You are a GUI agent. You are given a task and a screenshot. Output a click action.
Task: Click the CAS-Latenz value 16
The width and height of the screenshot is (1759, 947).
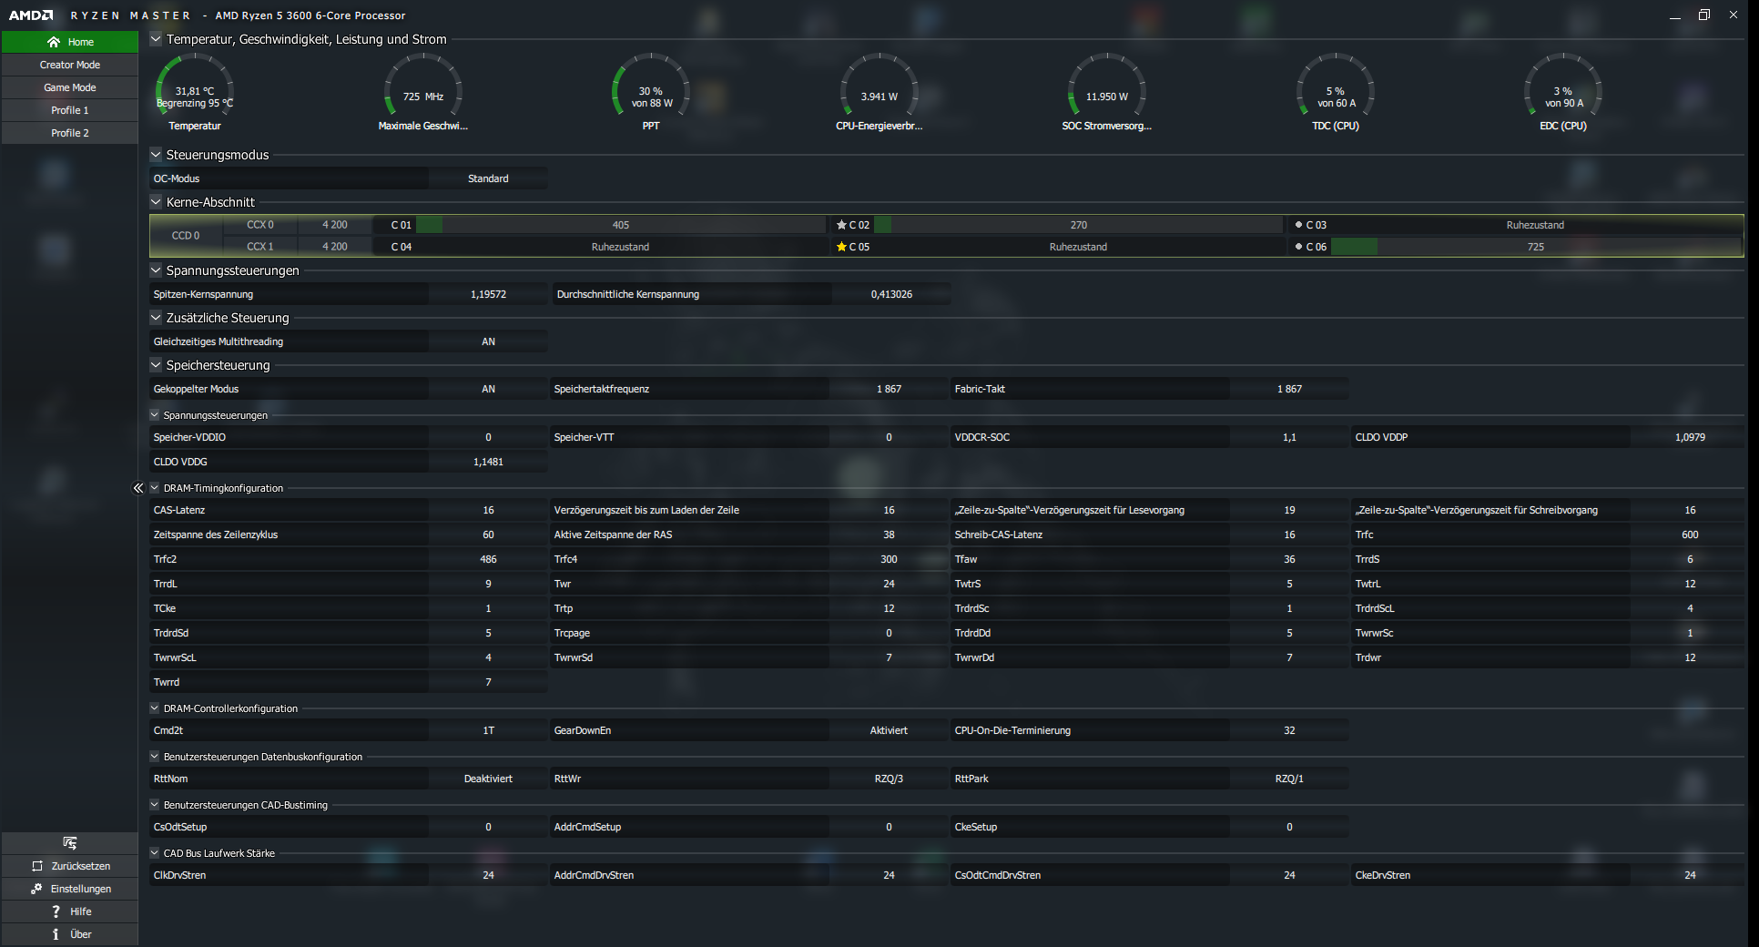488,510
